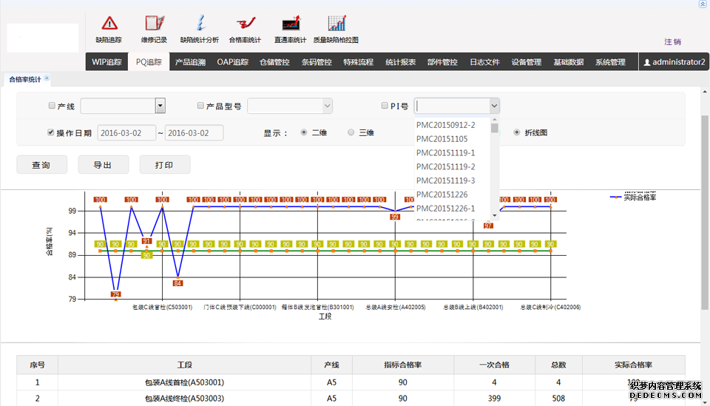Expand the 产线 dropdown arrow
The image size is (710, 406).
pyautogui.click(x=160, y=106)
